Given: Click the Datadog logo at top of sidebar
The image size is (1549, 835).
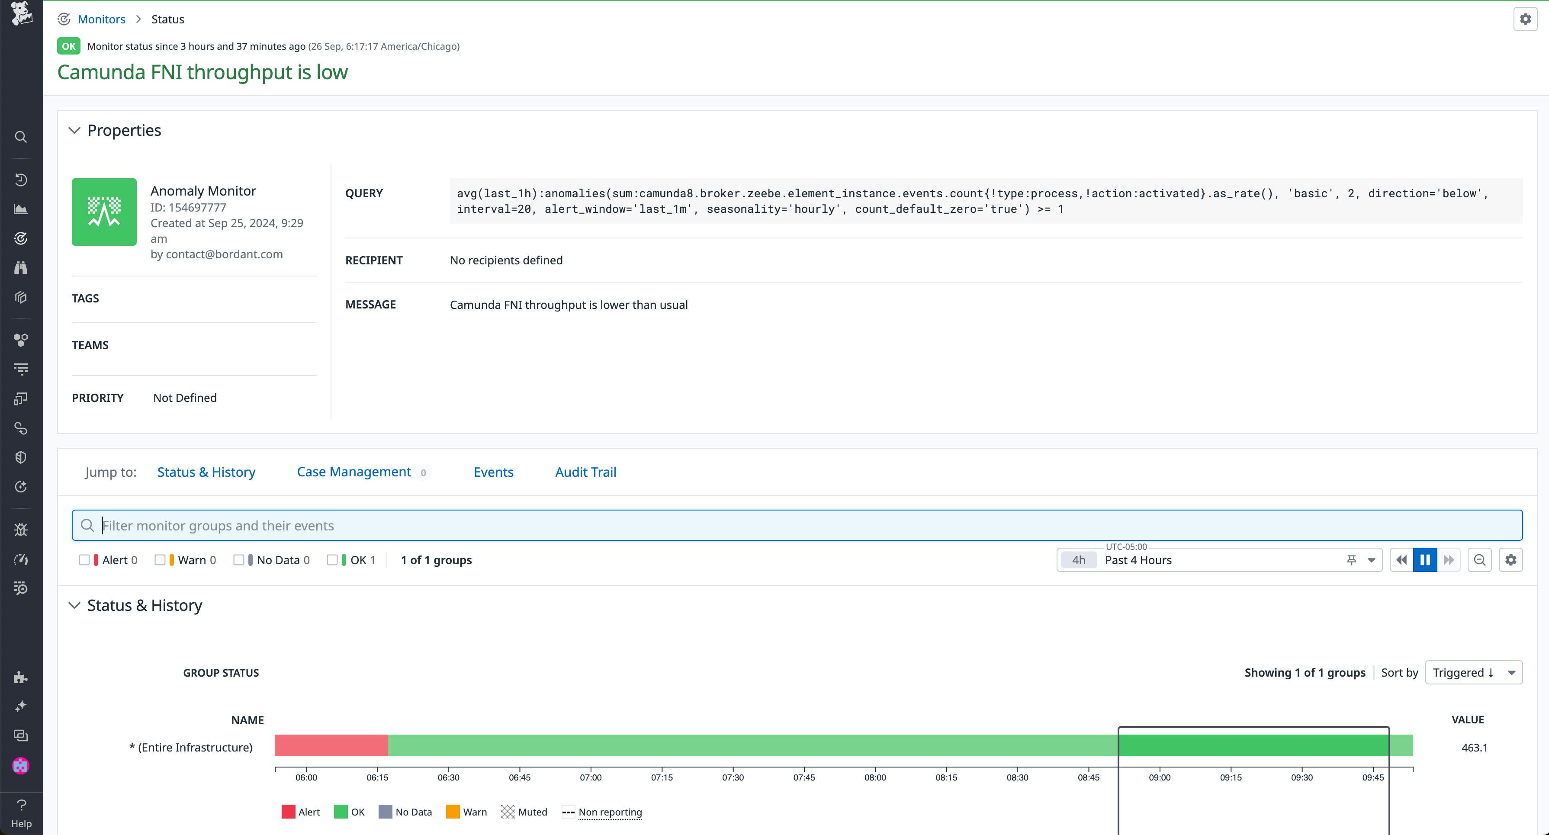Looking at the screenshot, I should pyautogui.click(x=21, y=15).
